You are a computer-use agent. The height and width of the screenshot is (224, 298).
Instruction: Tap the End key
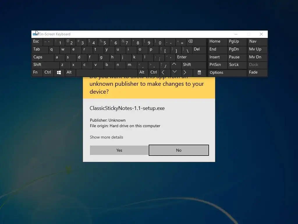pos(217,50)
